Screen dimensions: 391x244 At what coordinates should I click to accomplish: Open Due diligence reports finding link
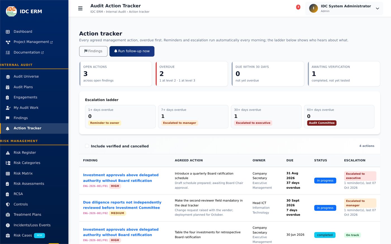point(122,205)
